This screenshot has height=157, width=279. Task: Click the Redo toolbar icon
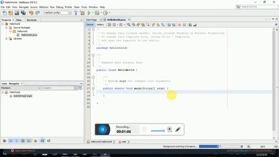pyautogui.click(x=37, y=13)
